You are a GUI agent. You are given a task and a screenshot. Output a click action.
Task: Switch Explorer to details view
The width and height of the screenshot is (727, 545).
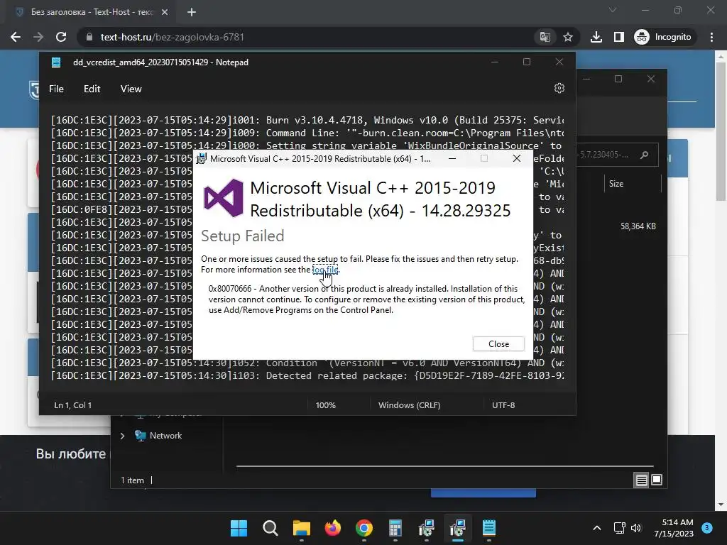641,480
